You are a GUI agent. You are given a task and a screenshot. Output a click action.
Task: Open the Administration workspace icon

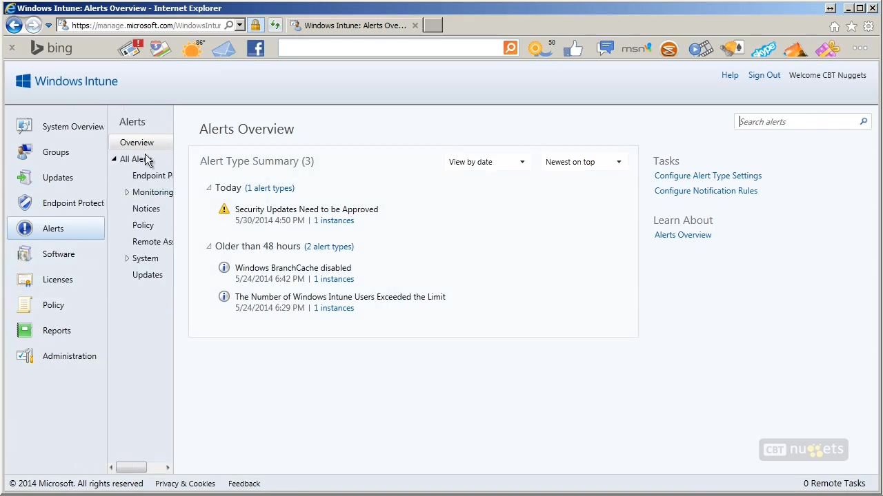25,355
